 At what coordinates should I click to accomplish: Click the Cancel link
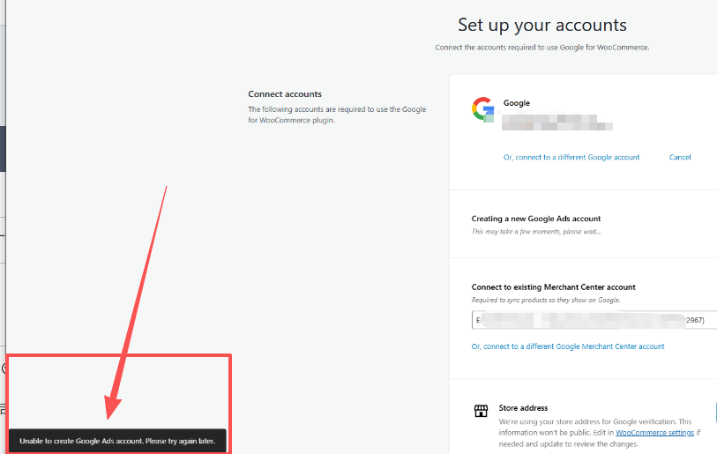pos(679,157)
